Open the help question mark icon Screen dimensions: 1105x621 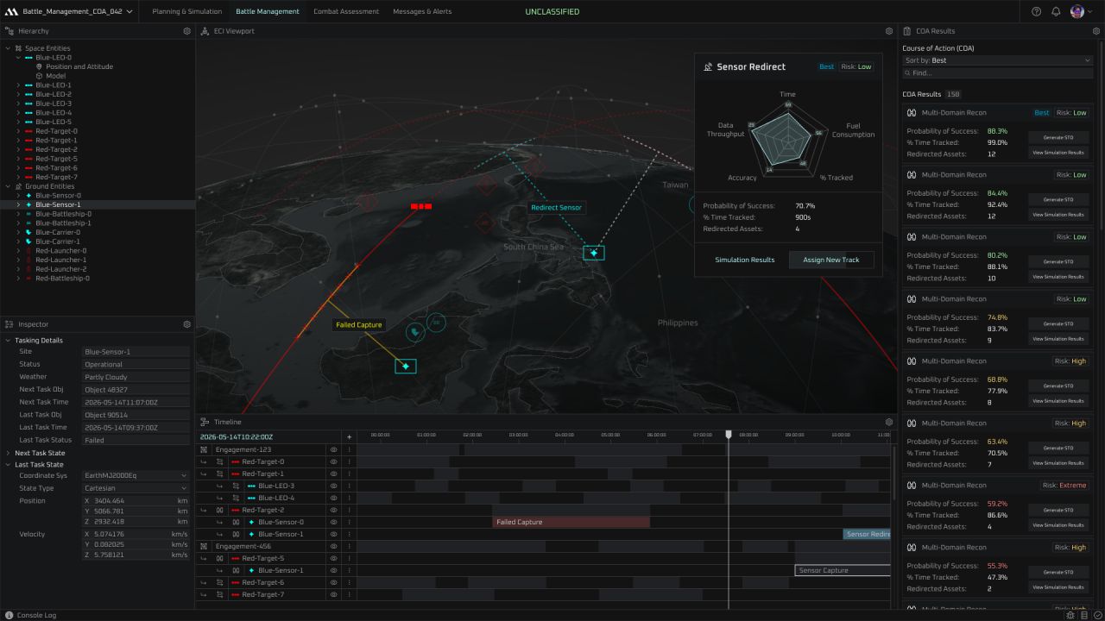(1037, 11)
